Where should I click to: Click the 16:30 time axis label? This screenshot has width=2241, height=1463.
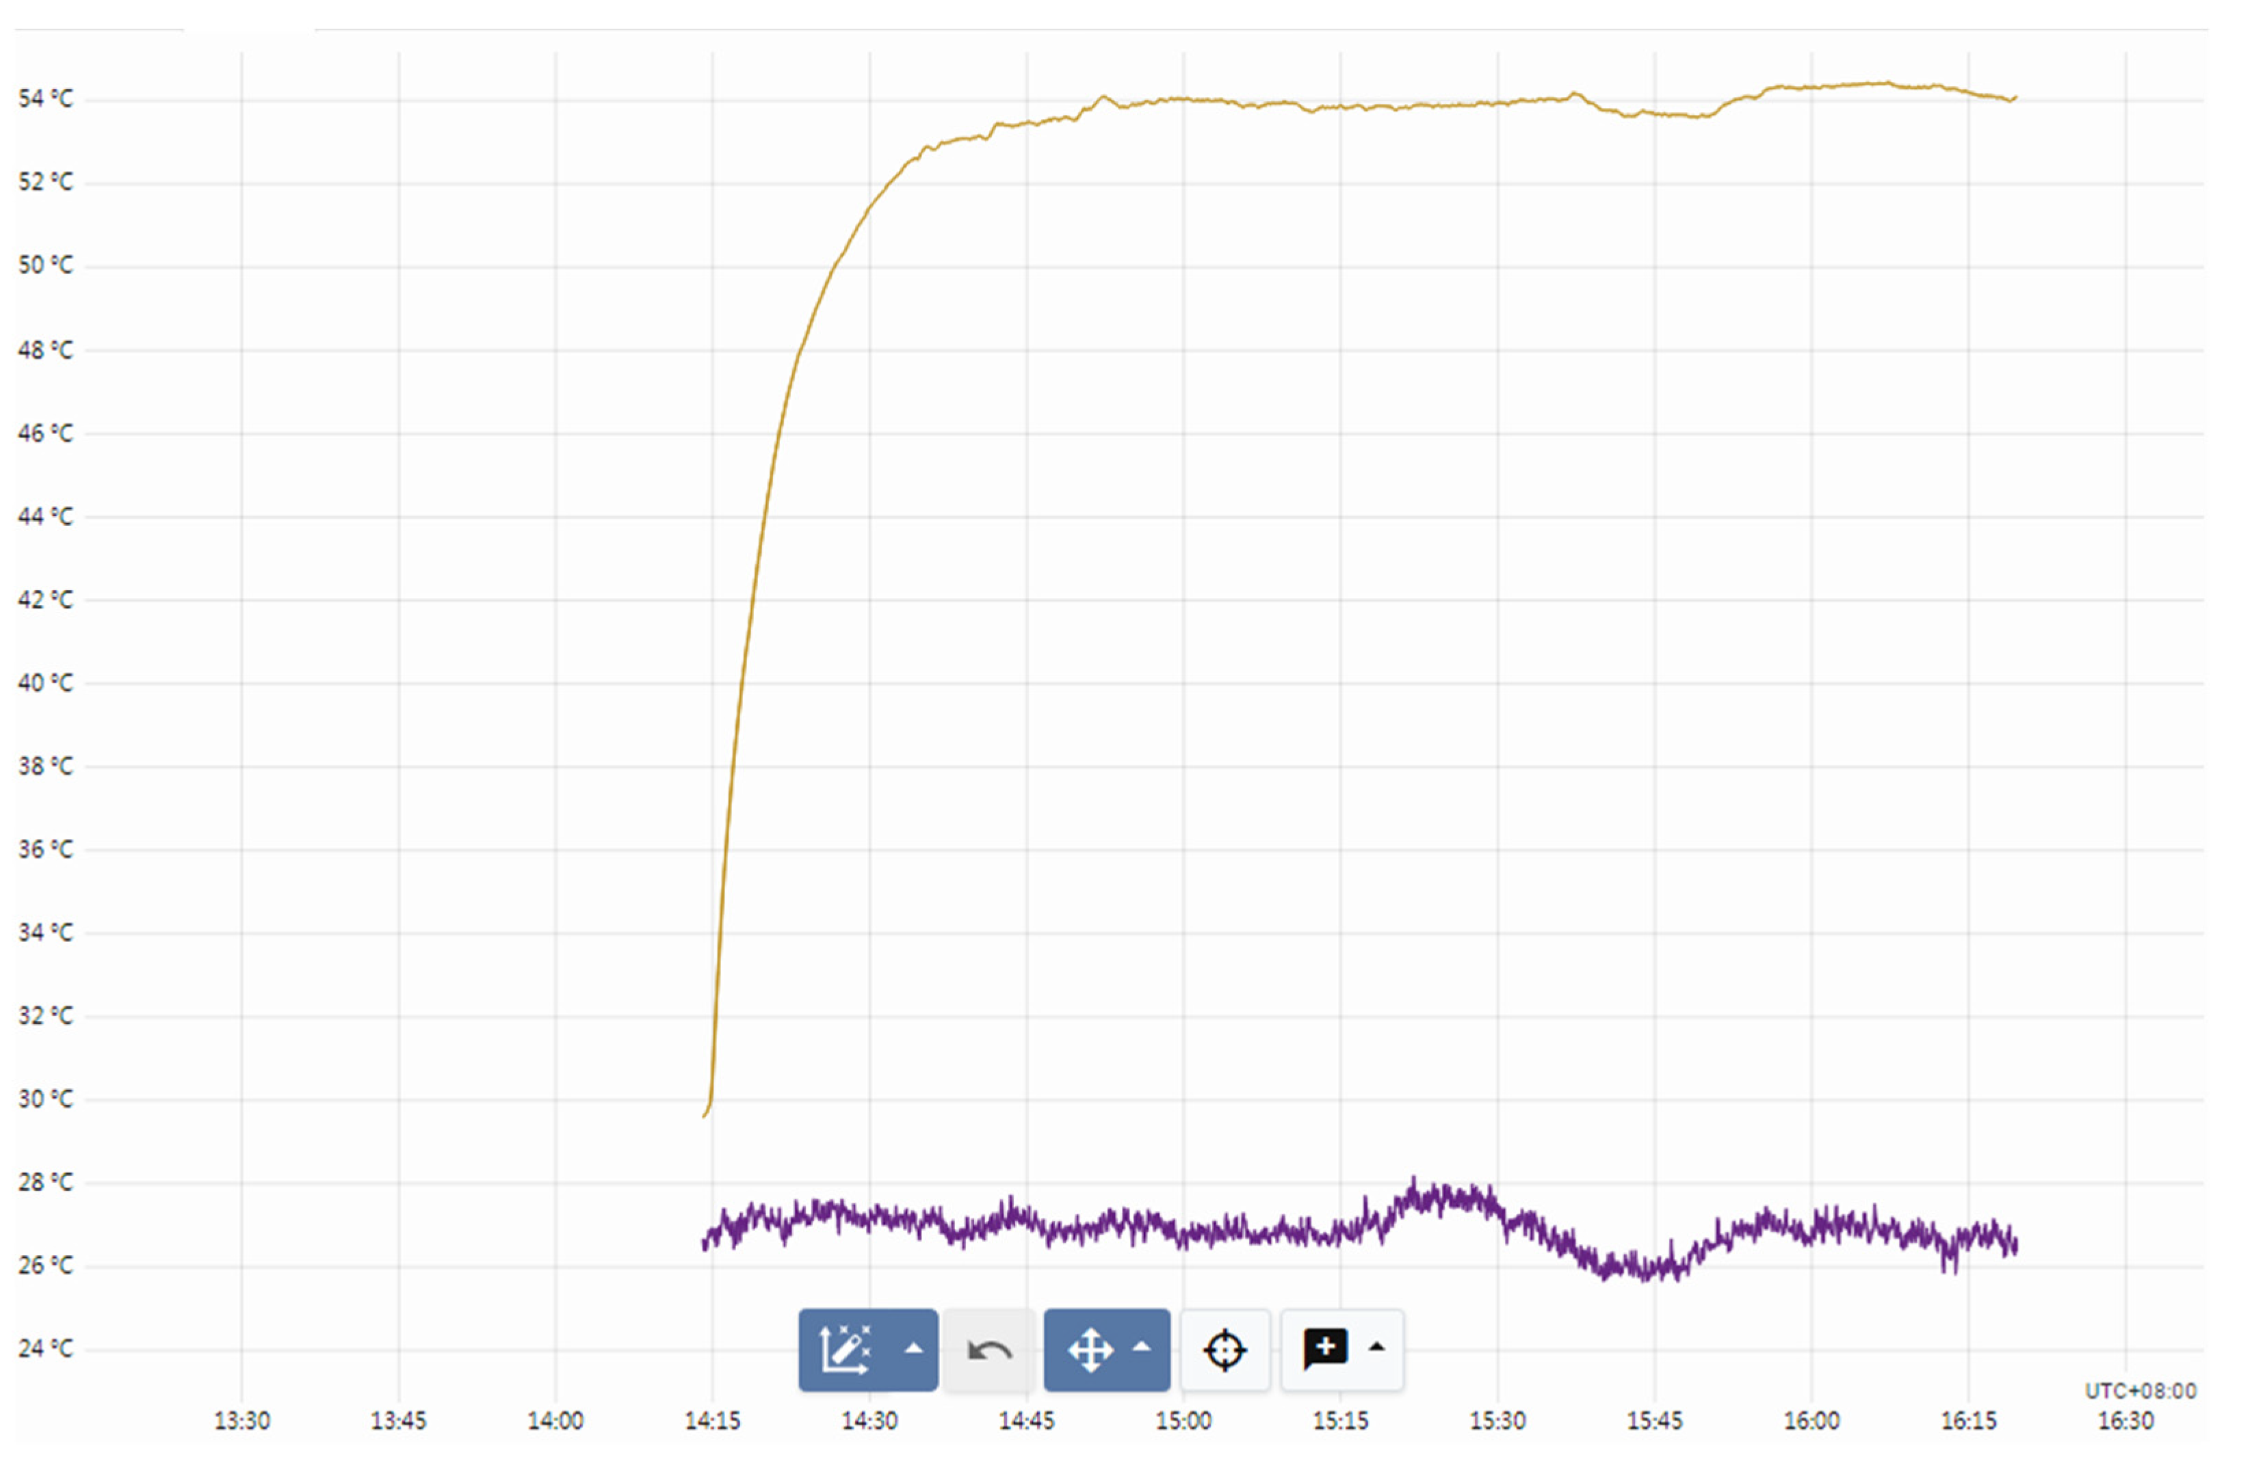click(2125, 1421)
